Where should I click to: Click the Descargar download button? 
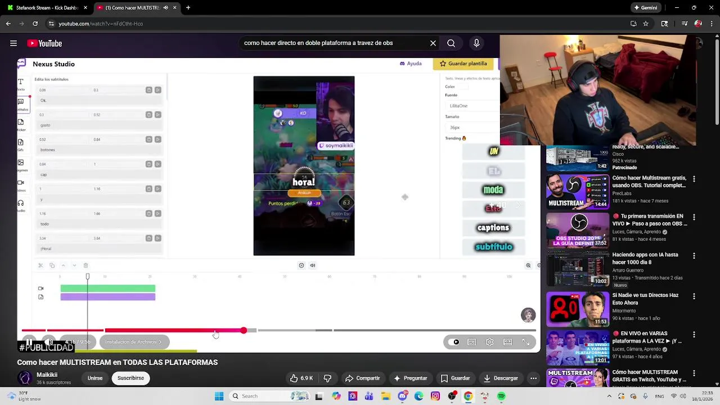coord(501,378)
